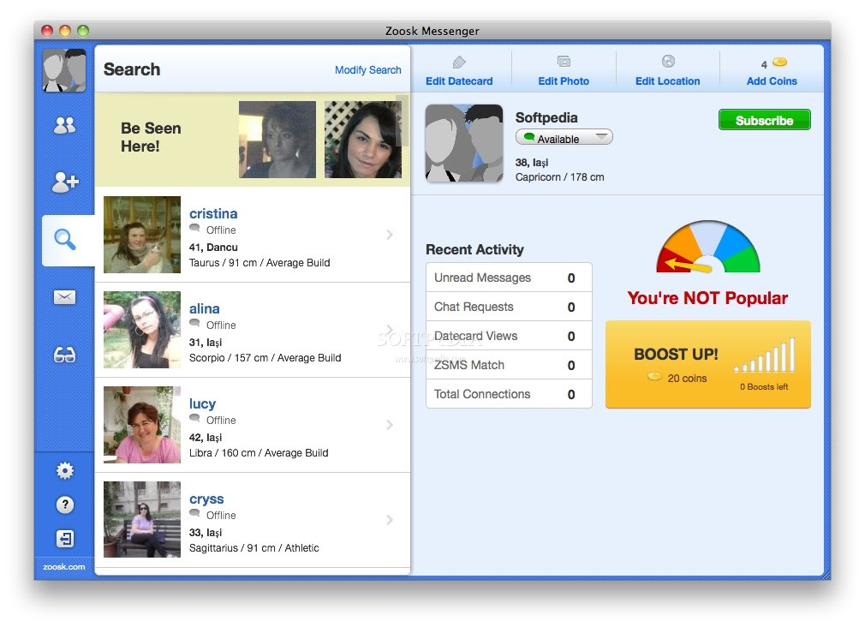Open the messages envelope icon
865x627 pixels.
64,297
